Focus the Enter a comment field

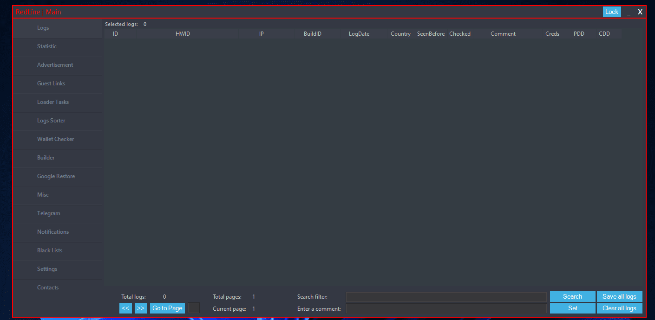(446, 308)
